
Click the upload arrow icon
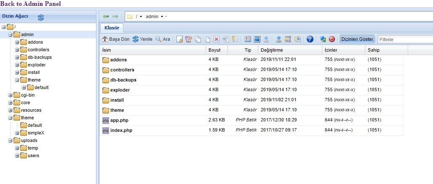tap(279, 39)
